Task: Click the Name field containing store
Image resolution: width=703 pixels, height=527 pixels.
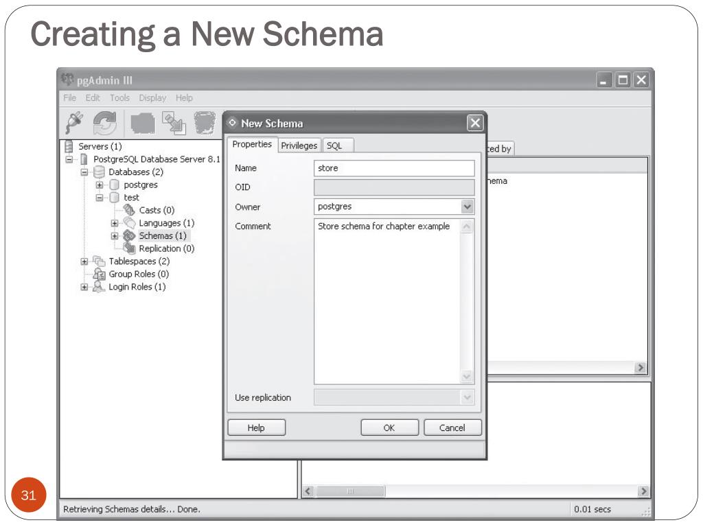Action: 394,168
